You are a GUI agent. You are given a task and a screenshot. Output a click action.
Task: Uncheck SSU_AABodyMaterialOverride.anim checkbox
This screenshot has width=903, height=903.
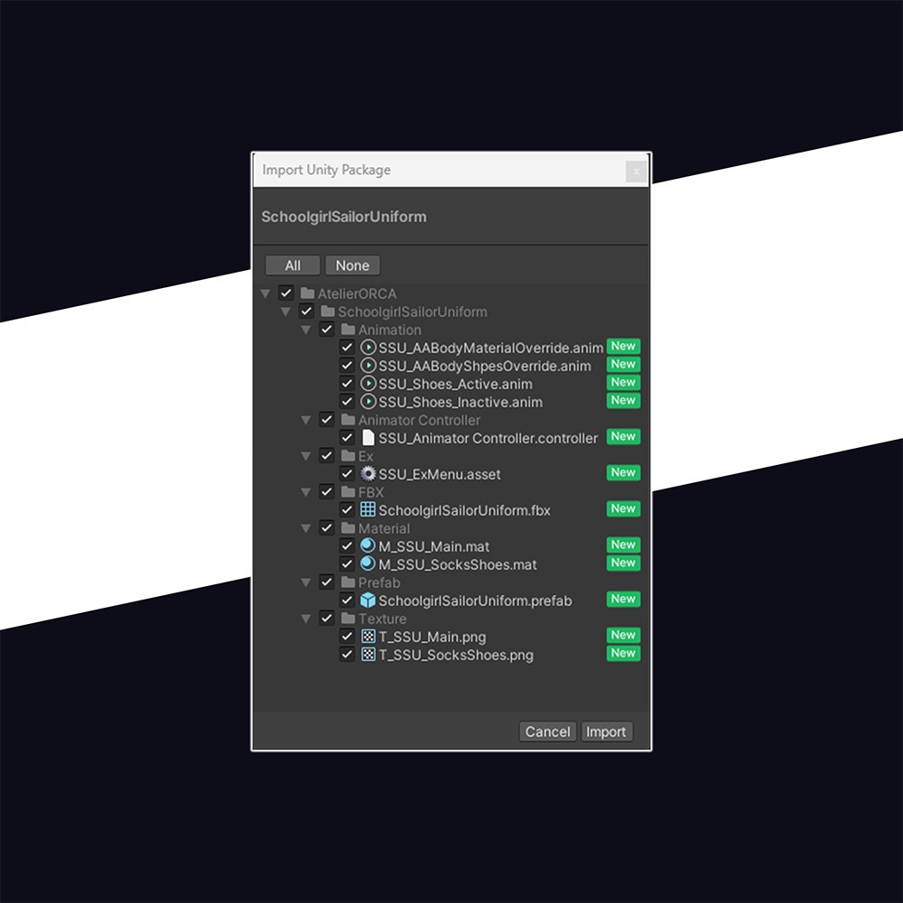click(x=347, y=348)
